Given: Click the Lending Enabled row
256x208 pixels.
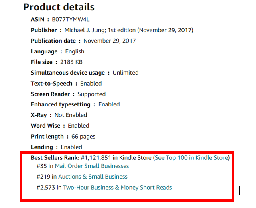Looking at the screenshot, I should (x=56, y=147).
